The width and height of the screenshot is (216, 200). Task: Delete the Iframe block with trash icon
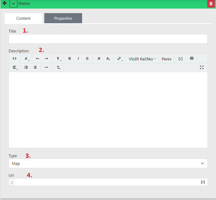[211, 4]
